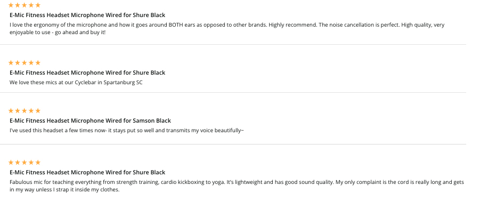Open the Shure Black title of the ergonomy review

(87, 15)
